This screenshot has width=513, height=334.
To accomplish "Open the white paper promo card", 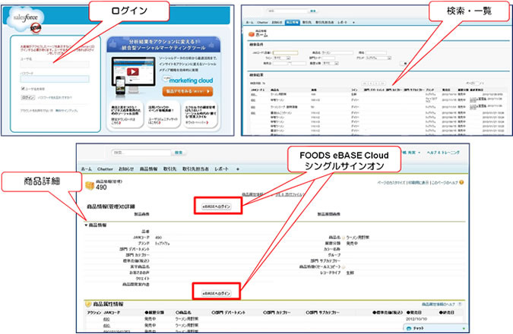I will coord(200,115).
